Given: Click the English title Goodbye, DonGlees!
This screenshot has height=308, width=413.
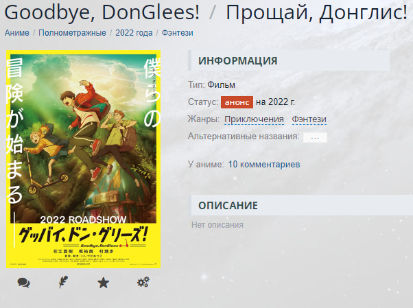Looking at the screenshot, I should [102, 12].
